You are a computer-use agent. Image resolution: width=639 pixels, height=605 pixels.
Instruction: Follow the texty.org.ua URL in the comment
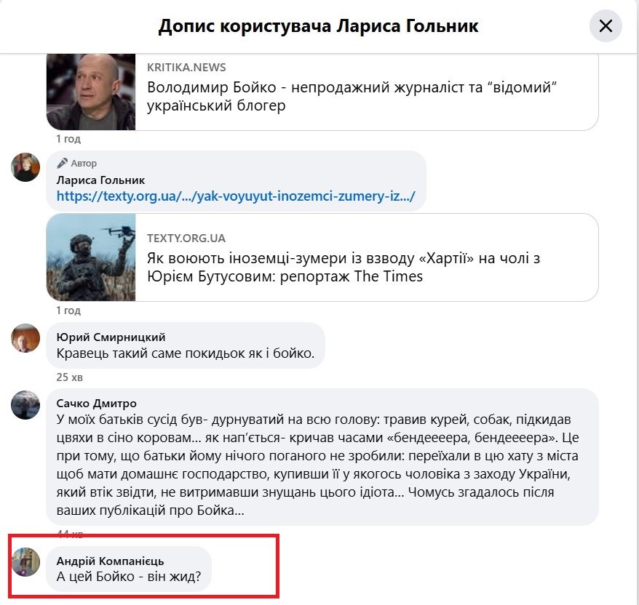[x=235, y=196]
